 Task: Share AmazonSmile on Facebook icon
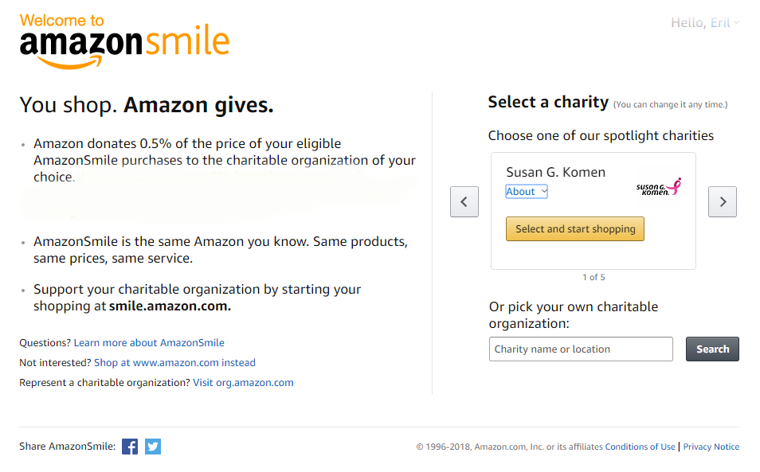tap(129, 447)
